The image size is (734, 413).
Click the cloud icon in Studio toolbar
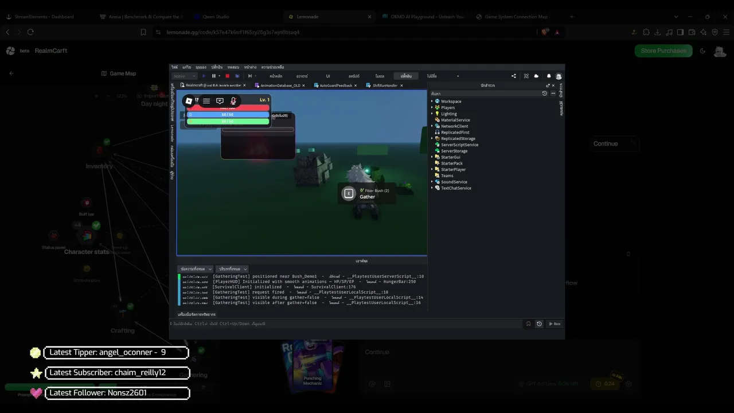tap(536, 76)
